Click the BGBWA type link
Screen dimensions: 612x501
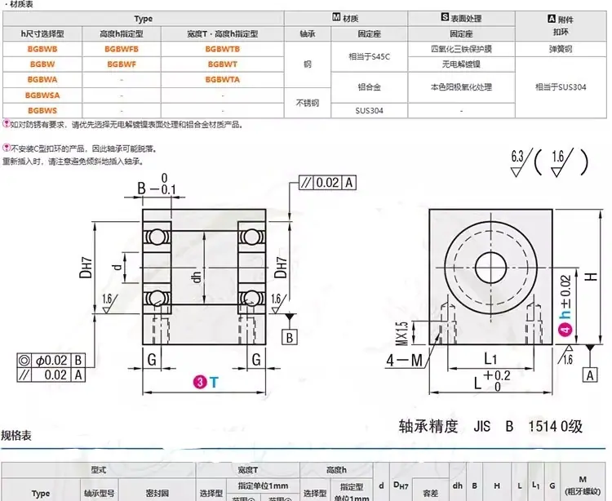42,80
